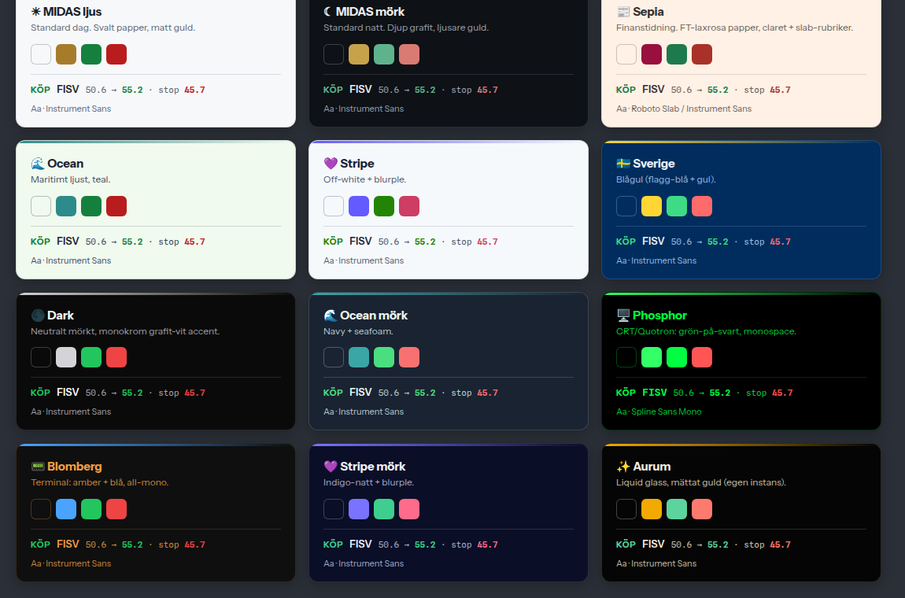The image size is (905, 598).
Task: Pick the pink-red swatch in light Stripe
Action: click(x=409, y=206)
